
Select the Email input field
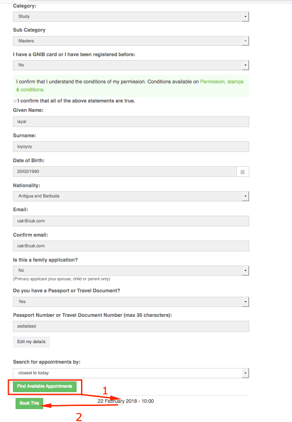pos(131,221)
